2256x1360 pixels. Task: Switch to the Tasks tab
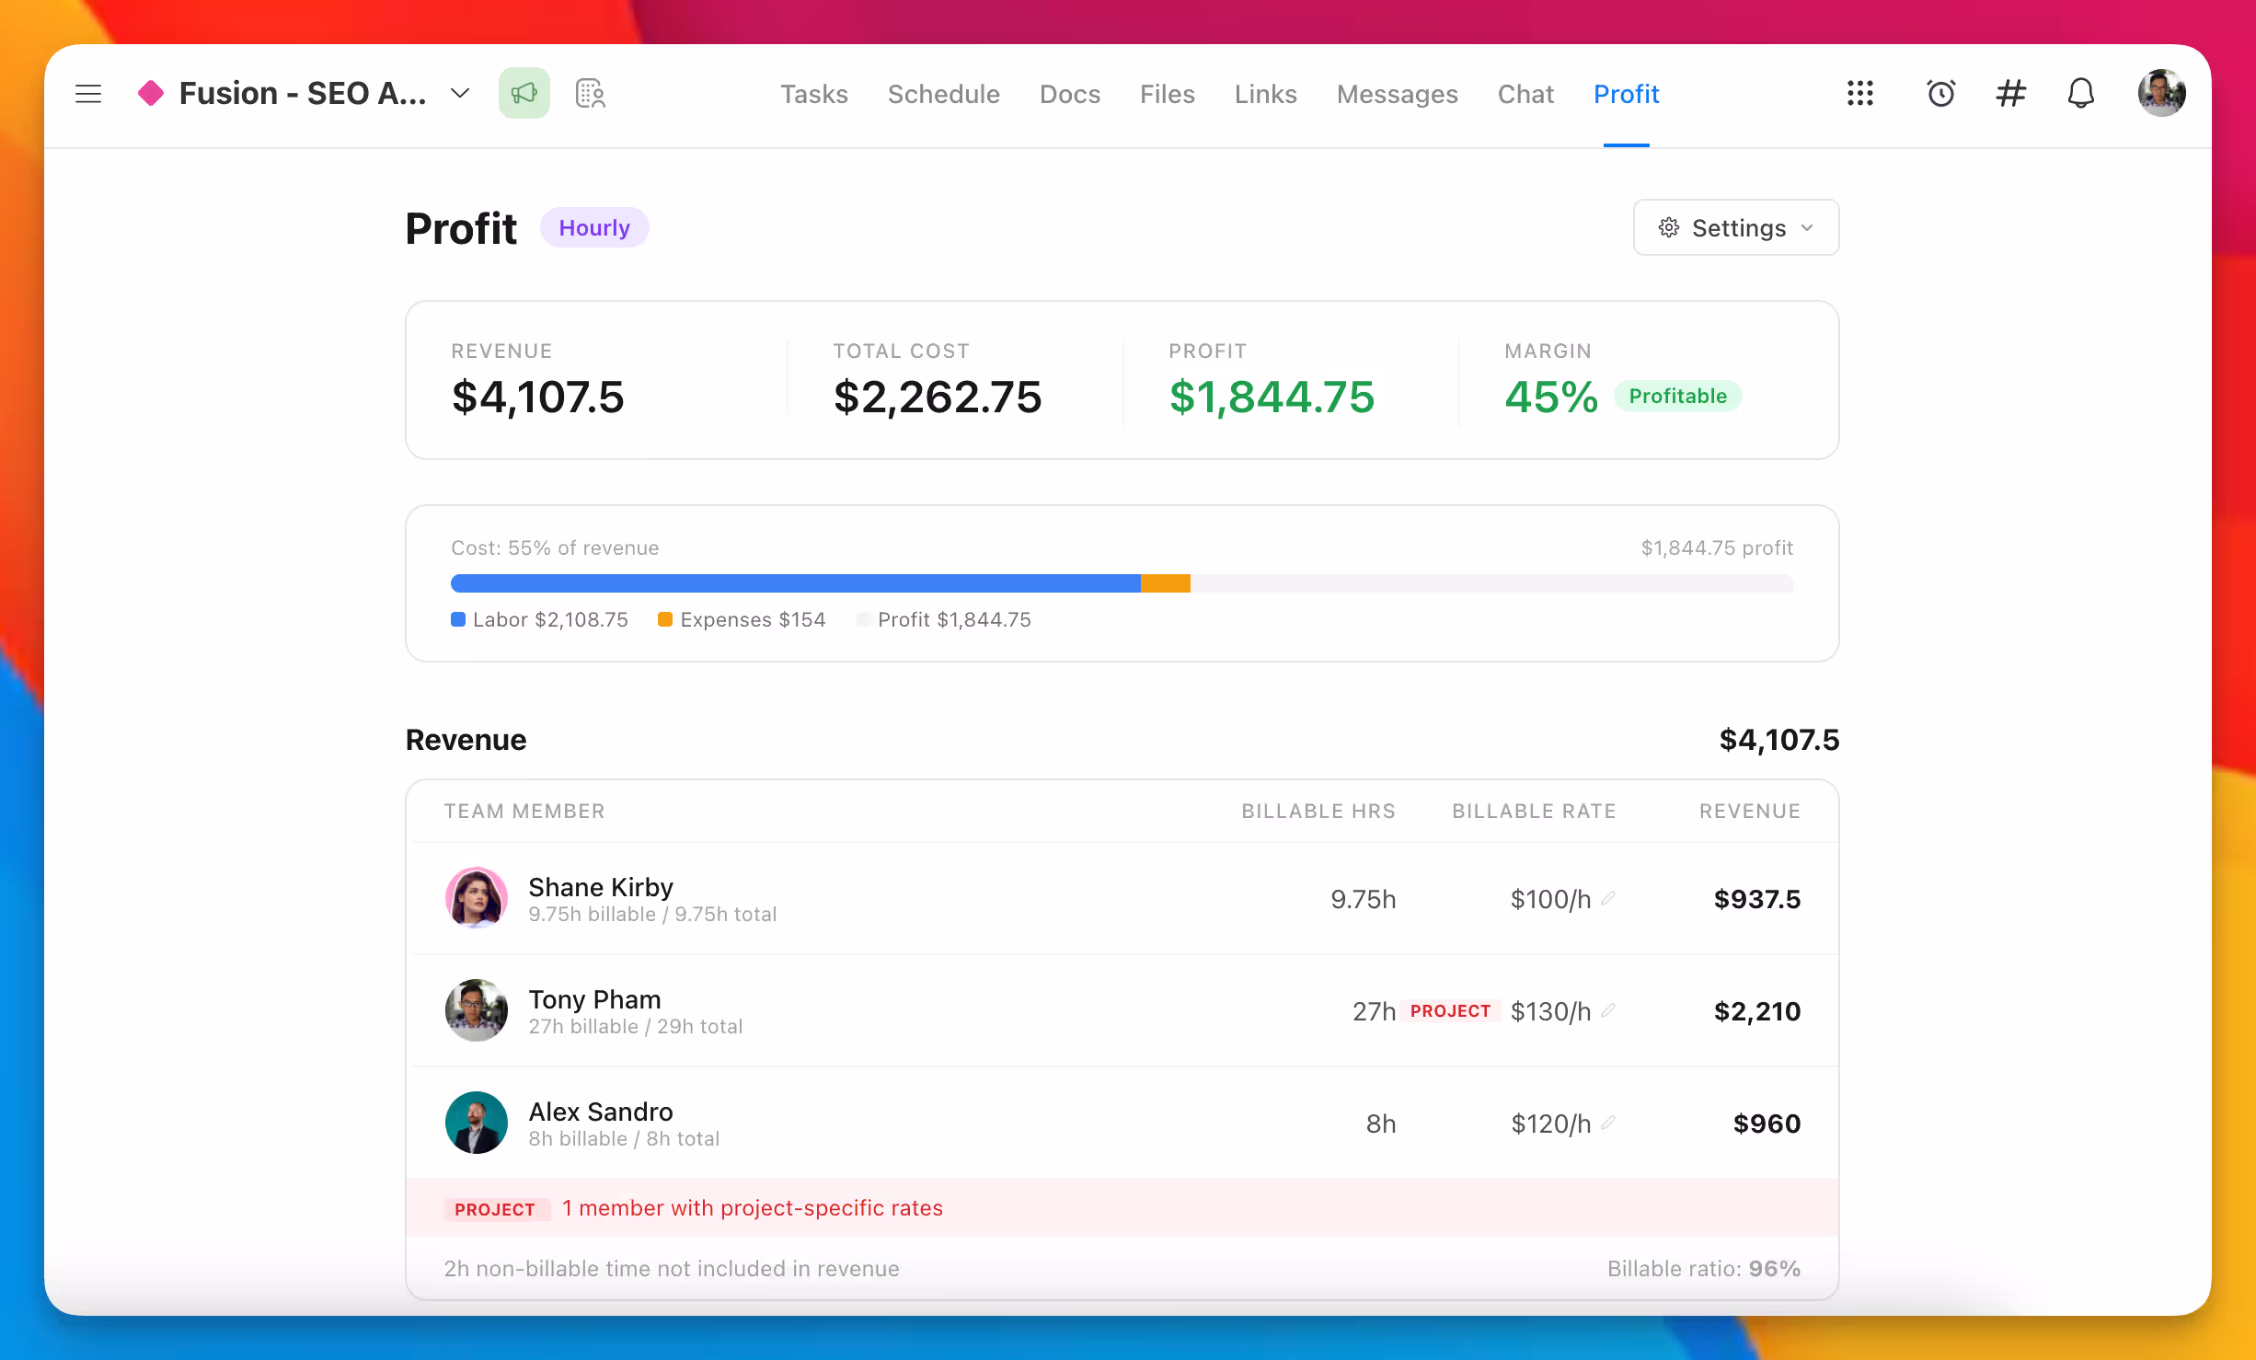[813, 94]
